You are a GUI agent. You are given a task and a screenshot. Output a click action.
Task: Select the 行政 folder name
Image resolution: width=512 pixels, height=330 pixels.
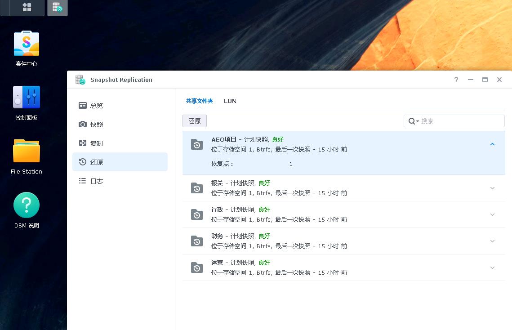(x=217, y=210)
